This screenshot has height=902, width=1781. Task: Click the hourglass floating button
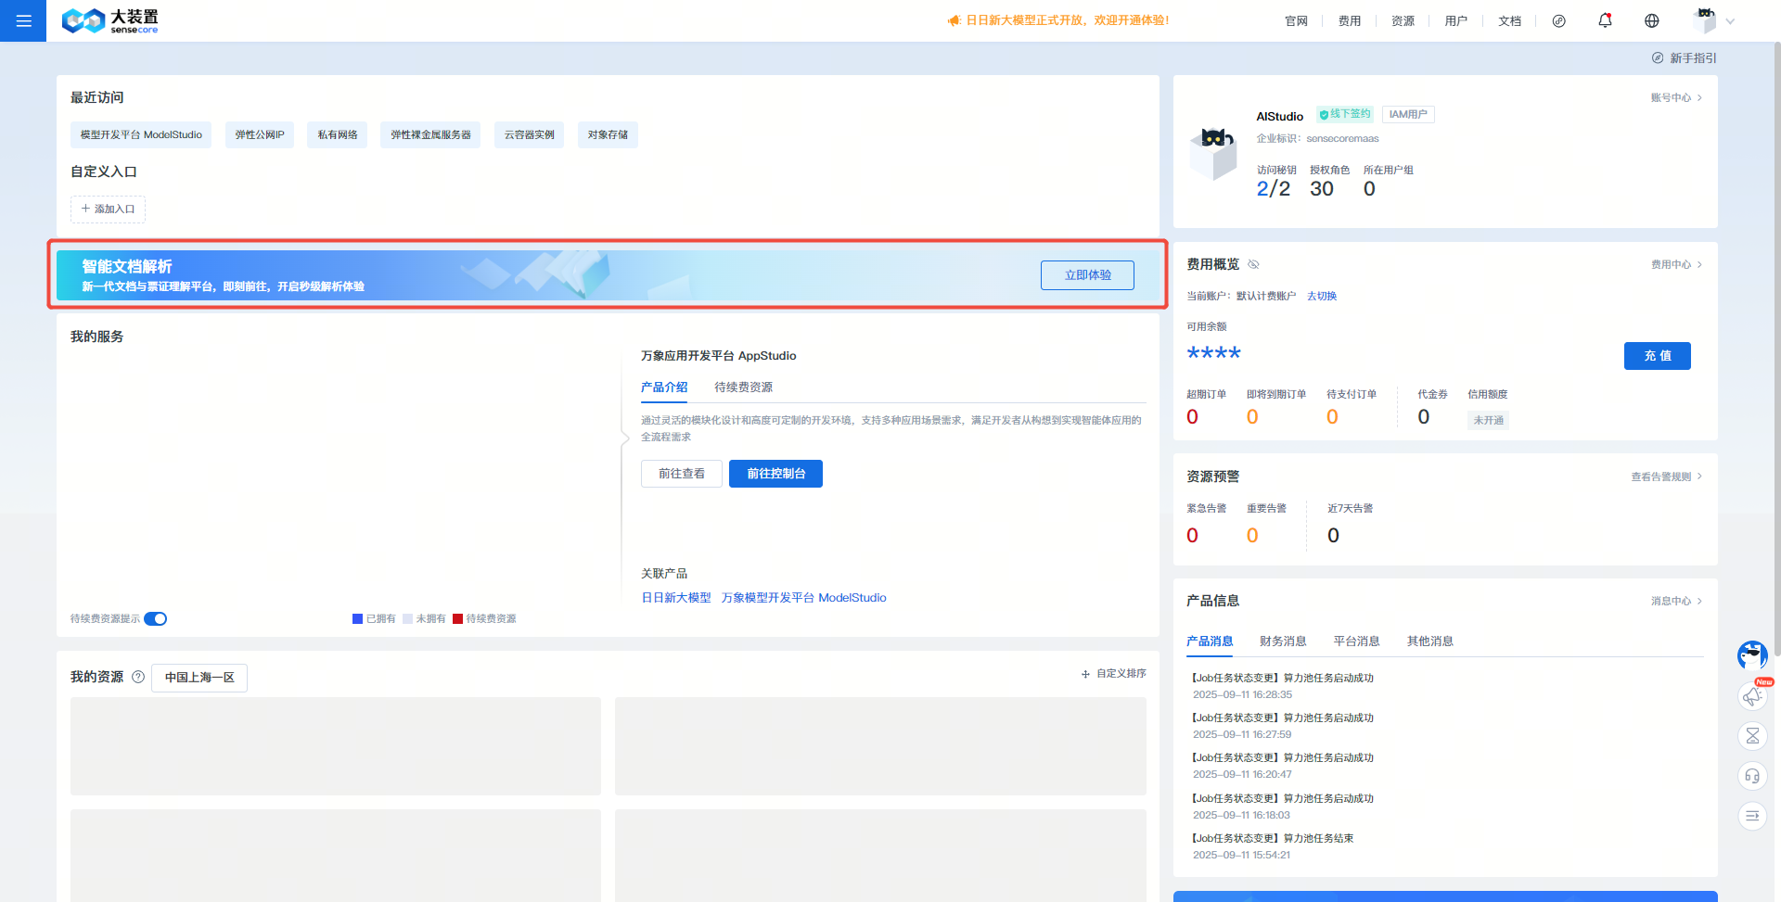(1752, 736)
